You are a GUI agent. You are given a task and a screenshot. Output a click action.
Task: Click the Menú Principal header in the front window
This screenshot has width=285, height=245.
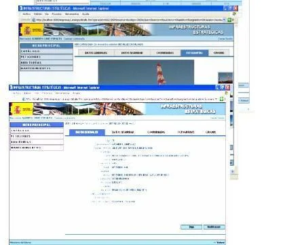(x=37, y=125)
